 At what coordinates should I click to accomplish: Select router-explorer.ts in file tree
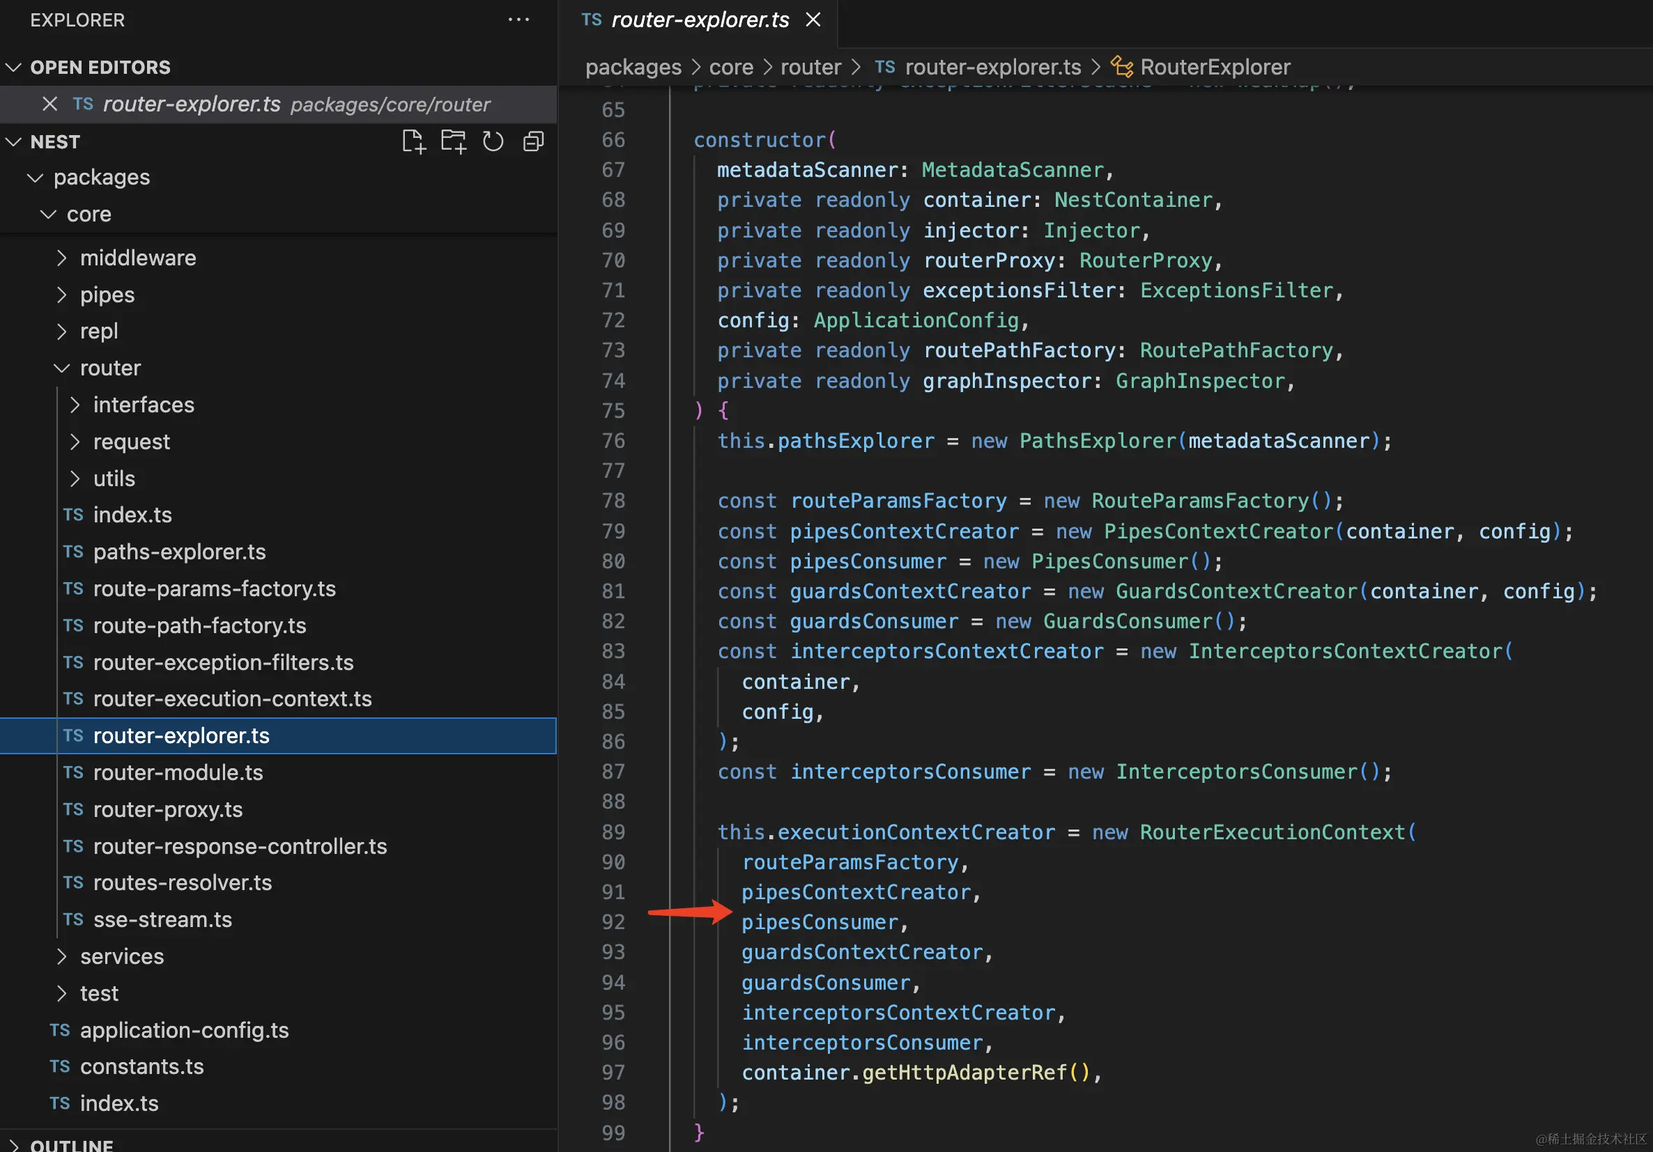coord(278,735)
